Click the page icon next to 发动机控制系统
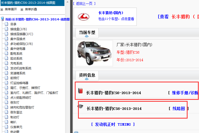 7,68
